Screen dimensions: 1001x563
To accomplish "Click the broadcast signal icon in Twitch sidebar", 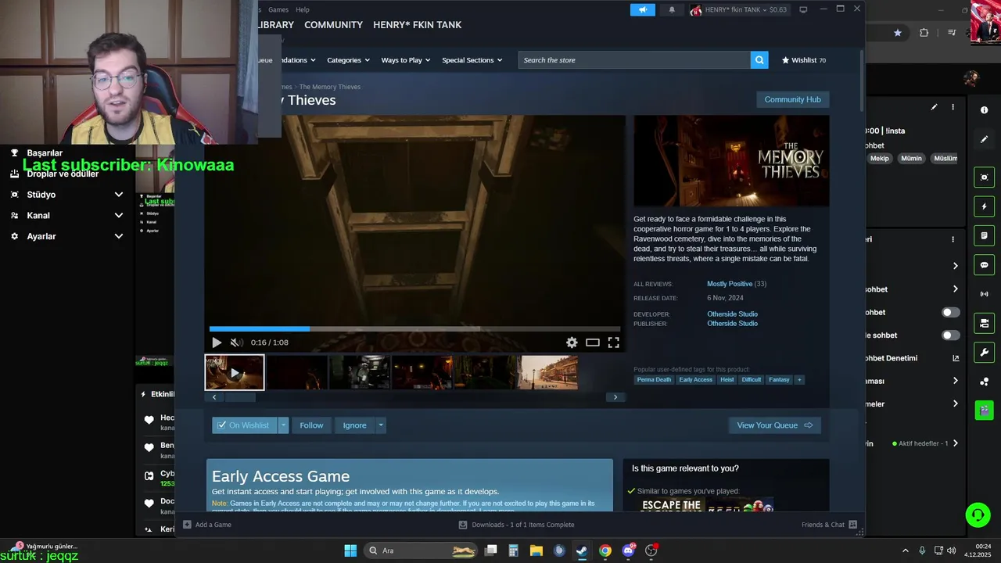I will click(x=984, y=294).
